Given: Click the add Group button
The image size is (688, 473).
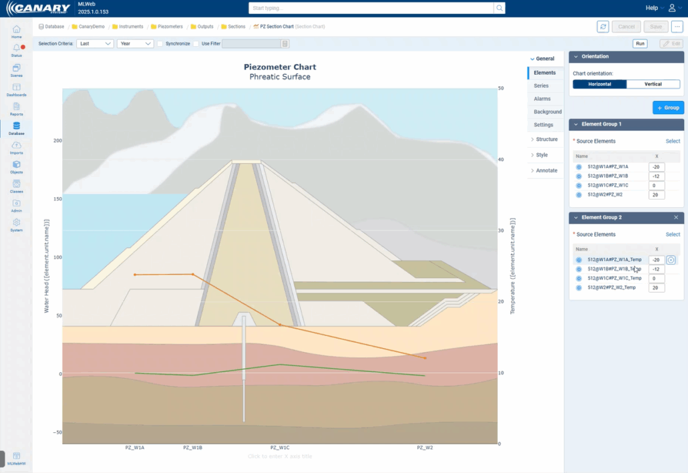Looking at the screenshot, I should (x=668, y=108).
